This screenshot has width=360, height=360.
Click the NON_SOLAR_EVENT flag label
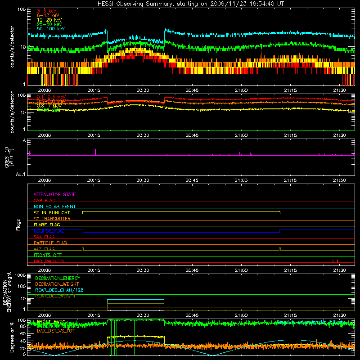click(x=54, y=207)
